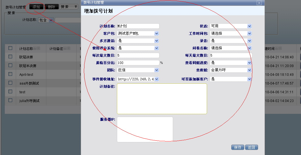Expand the 客户包 dropdown
This screenshot has height=155, width=301.
157,33
